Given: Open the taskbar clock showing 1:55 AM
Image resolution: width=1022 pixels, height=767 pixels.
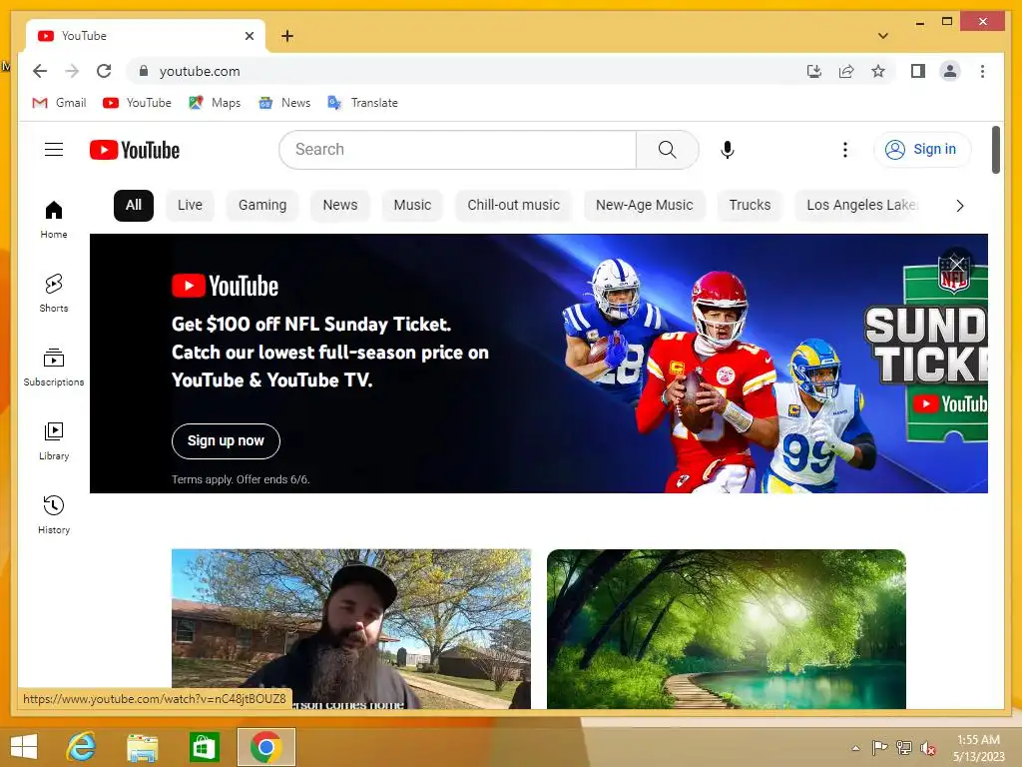Looking at the screenshot, I should tap(978, 748).
